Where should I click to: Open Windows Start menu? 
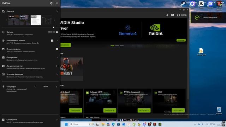(x=66, y=124)
